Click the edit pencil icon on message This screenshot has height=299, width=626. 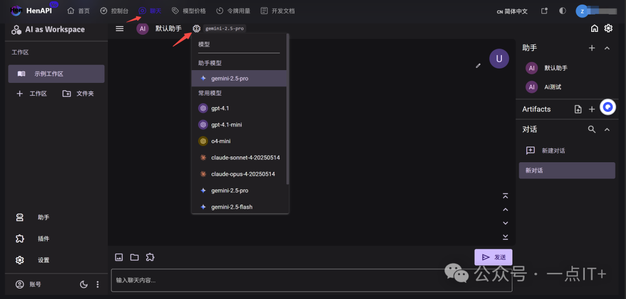[478, 65]
